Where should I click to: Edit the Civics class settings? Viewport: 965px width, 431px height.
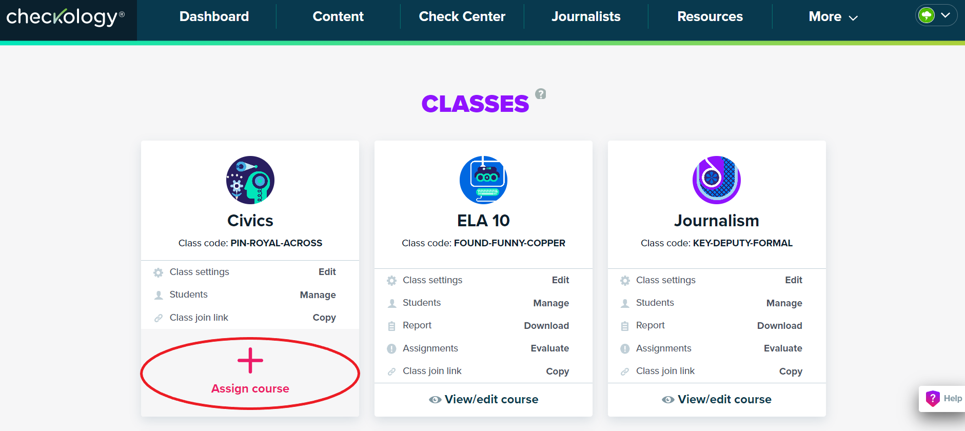[x=327, y=272]
